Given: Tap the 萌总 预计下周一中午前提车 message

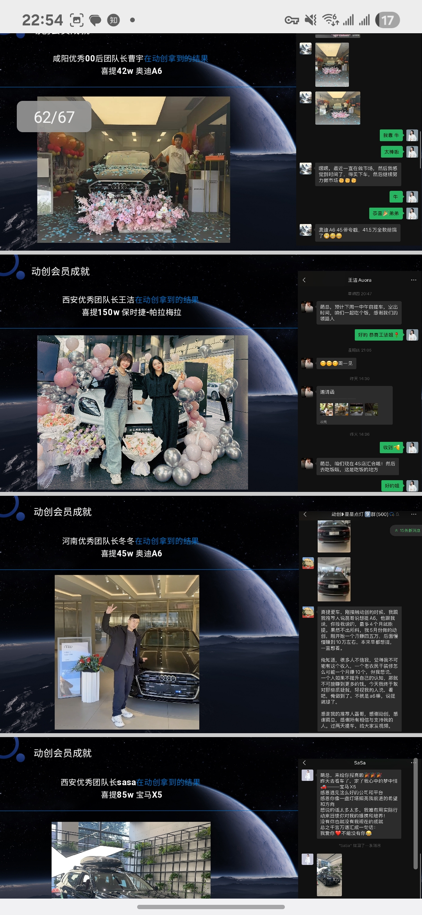Looking at the screenshot, I should [359, 313].
